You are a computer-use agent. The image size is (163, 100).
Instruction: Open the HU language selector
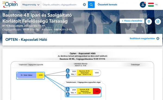pos(156,5)
